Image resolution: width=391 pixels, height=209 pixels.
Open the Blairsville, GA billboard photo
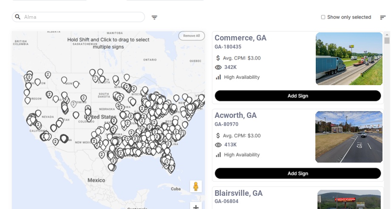(x=349, y=199)
